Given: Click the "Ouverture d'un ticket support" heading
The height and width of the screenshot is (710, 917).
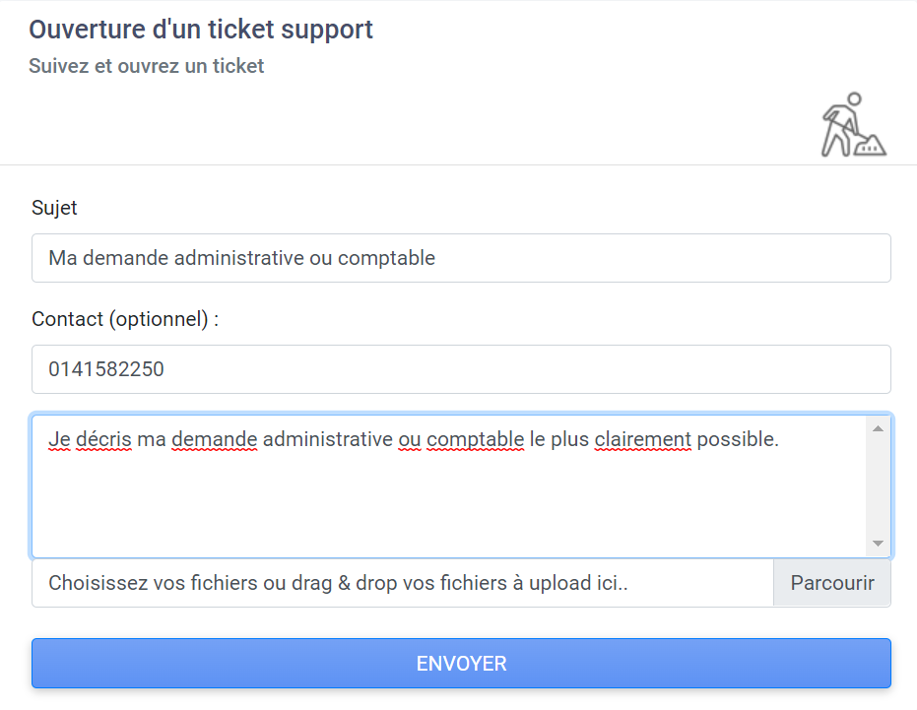Looking at the screenshot, I should [x=201, y=30].
